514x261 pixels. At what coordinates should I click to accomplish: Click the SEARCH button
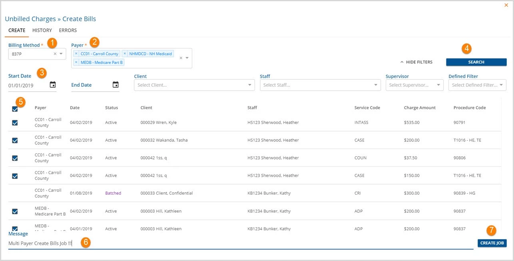(476, 62)
